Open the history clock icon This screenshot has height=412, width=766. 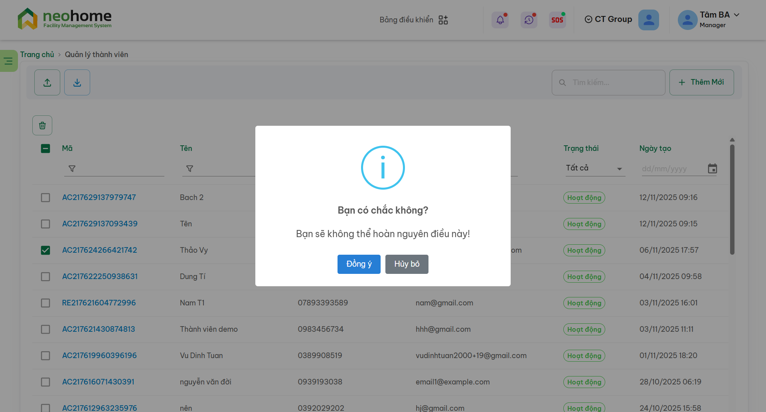529,20
